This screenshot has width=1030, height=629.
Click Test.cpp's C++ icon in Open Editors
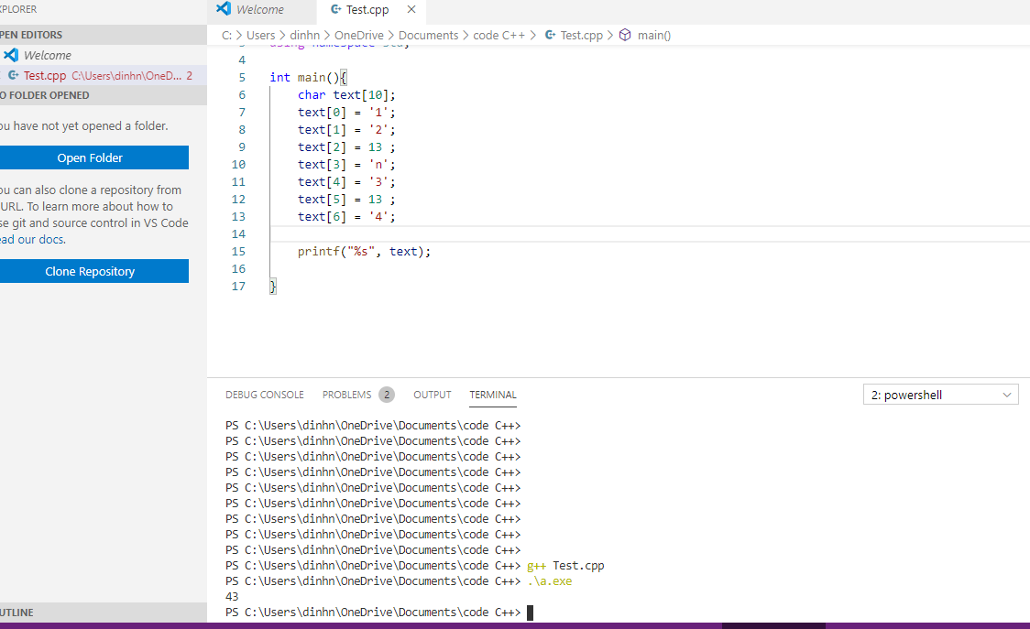pyautogui.click(x=13, y=75)
